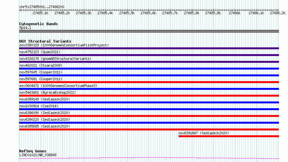288x162 pixels.
Task: Select the nsv4752323 (Quan2021) purple bar
Action: [149, 55]
